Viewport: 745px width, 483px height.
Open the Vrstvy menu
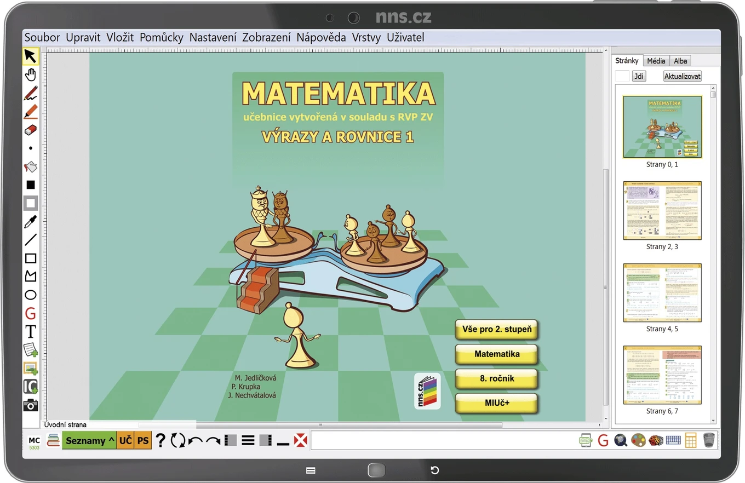[366, 37]
